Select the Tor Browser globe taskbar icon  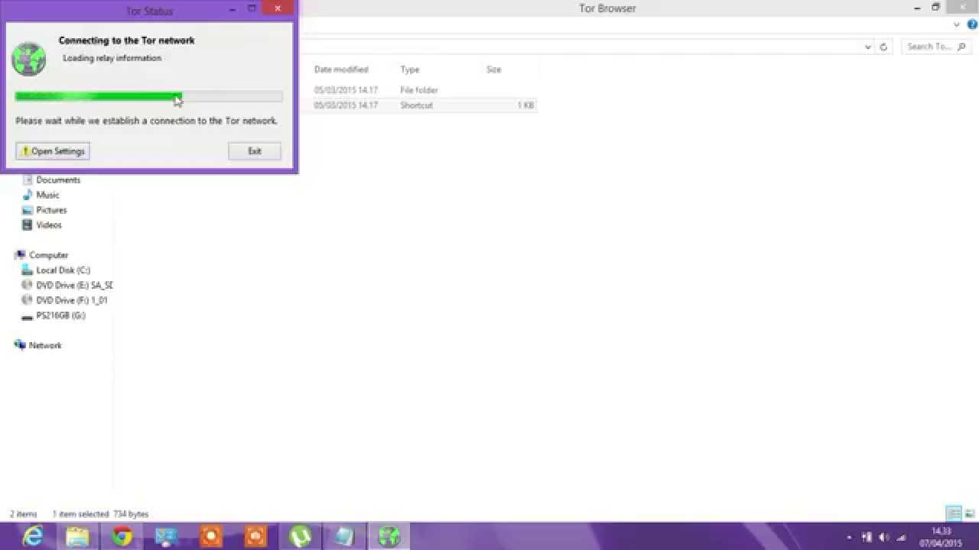pyautogui.click(x=389, y=536)
